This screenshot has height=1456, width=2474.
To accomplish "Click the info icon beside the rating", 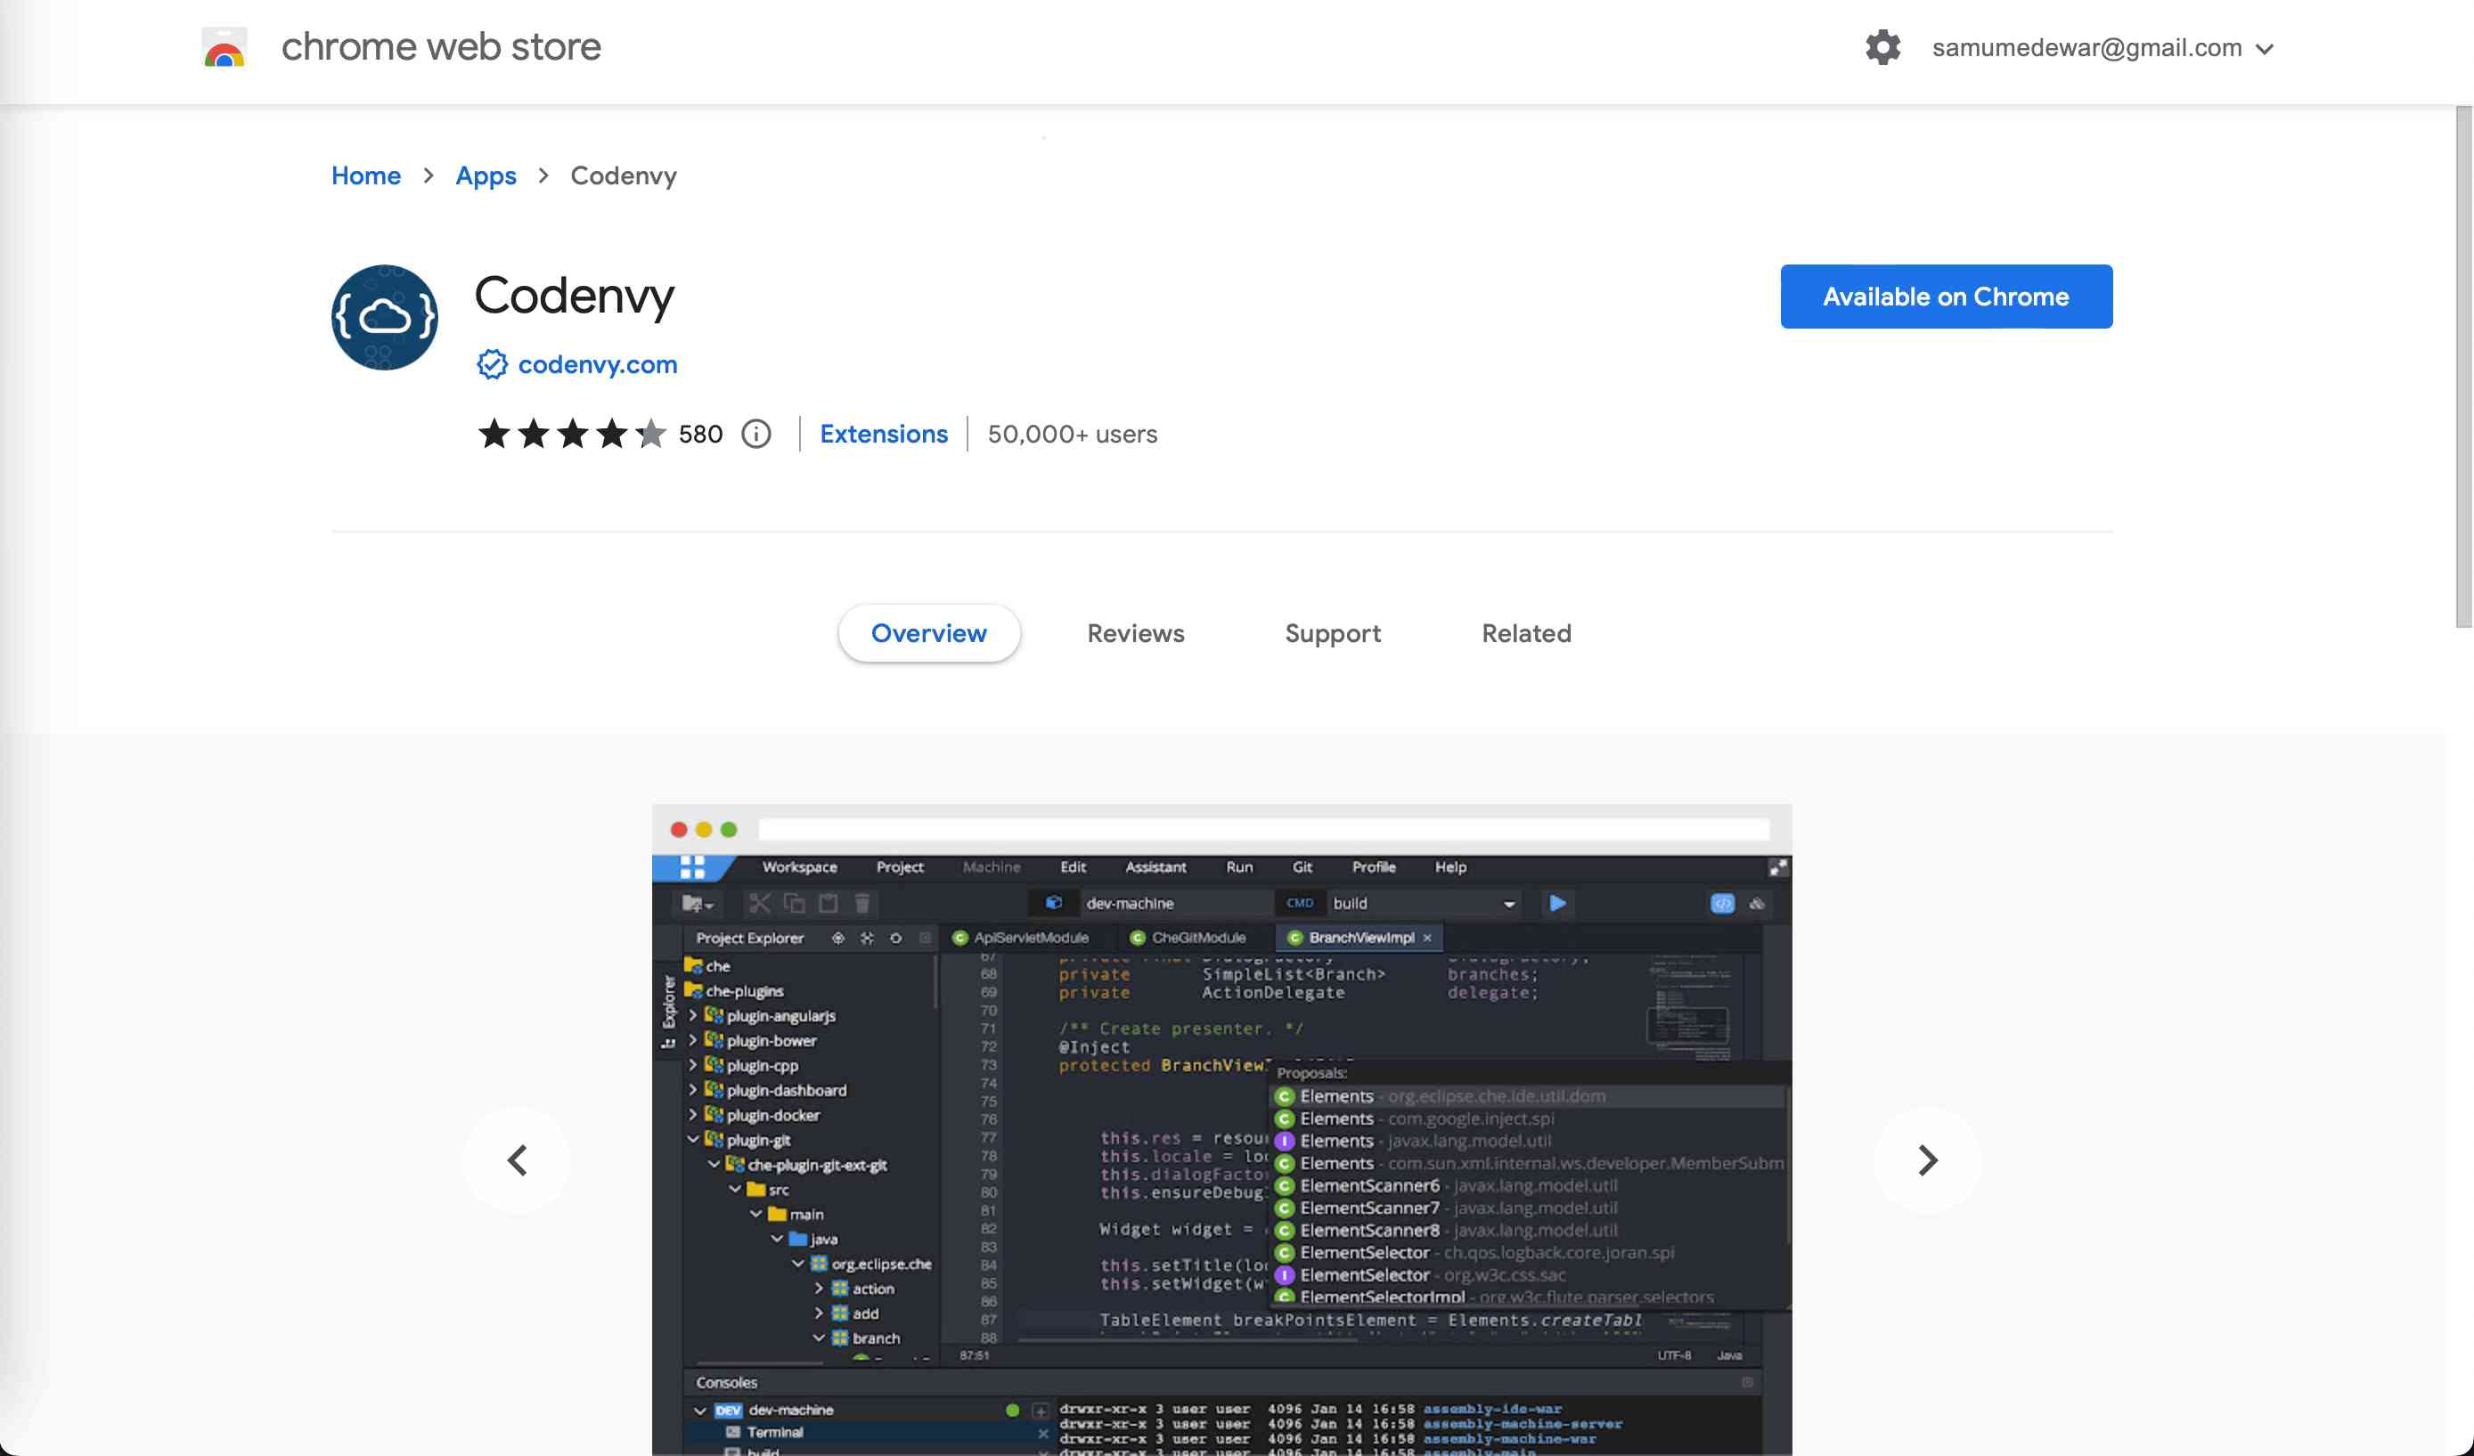I will (756, 434).
